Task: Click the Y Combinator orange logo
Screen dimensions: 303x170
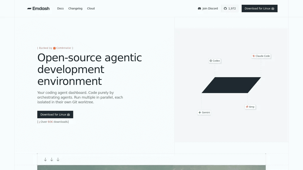Action: click(x=54, y=48)
